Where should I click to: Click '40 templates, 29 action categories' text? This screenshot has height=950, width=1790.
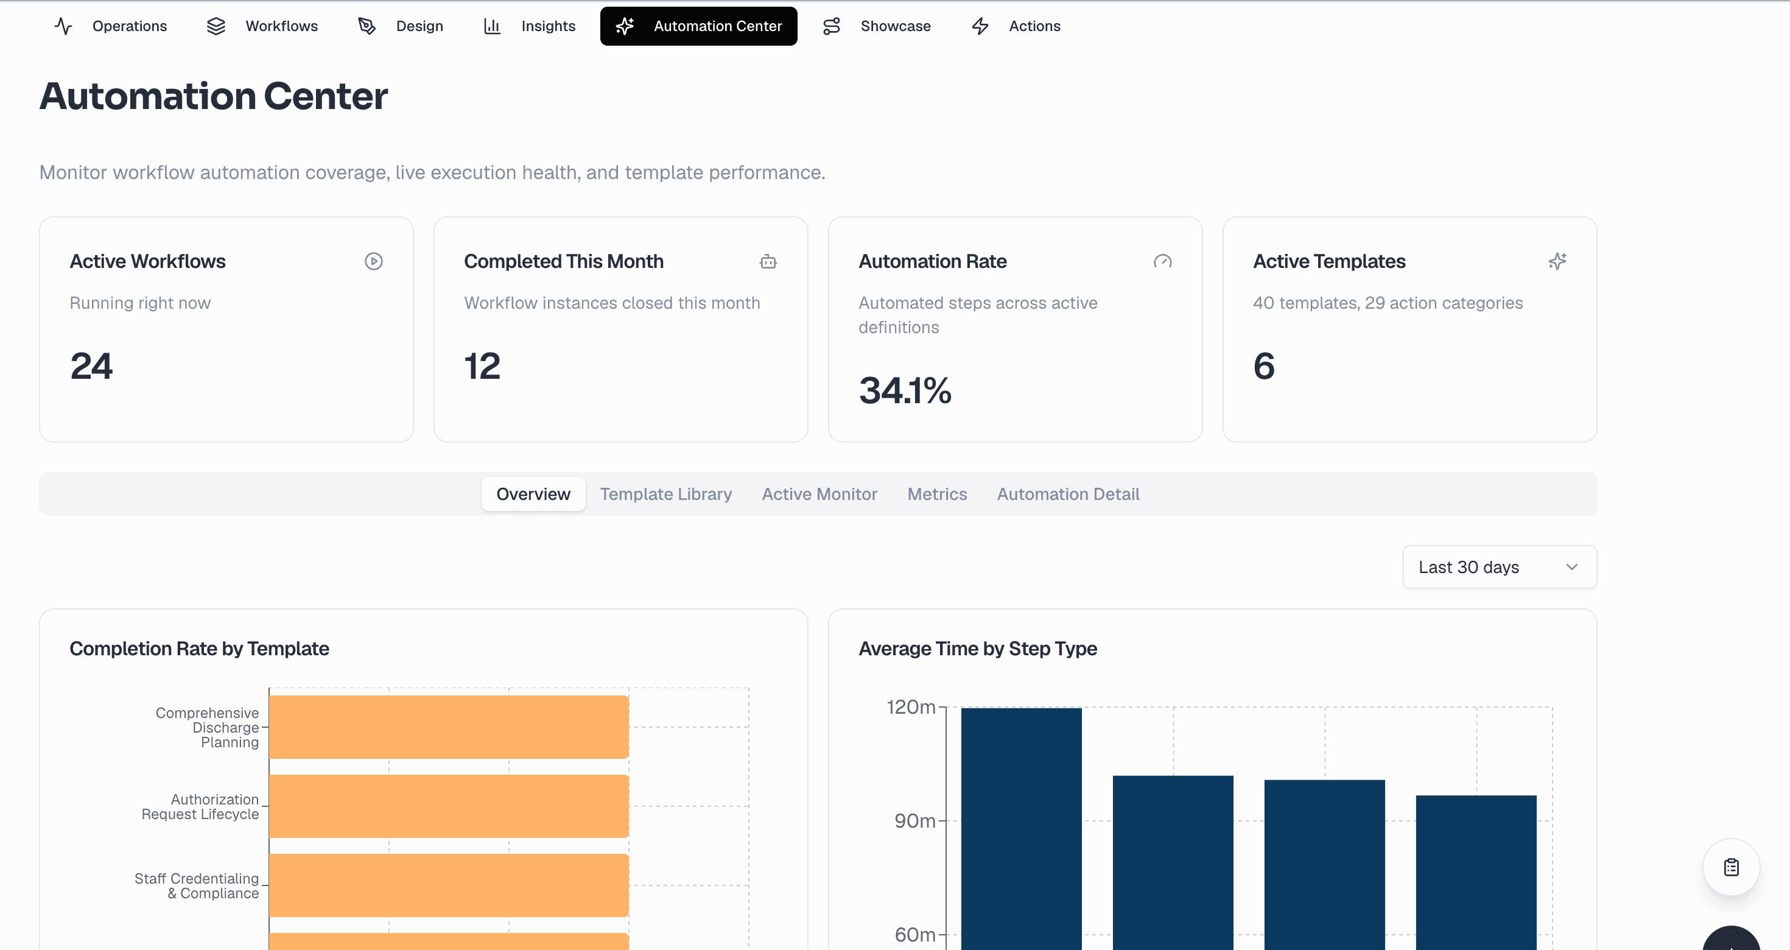click(1388, 303)
